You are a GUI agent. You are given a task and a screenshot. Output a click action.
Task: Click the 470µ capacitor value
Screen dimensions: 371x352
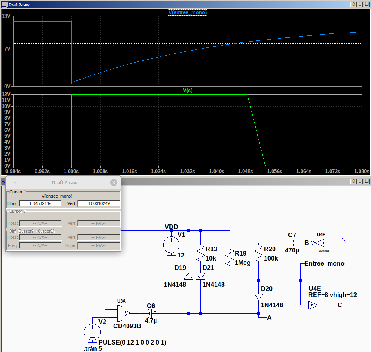point(292,250)
